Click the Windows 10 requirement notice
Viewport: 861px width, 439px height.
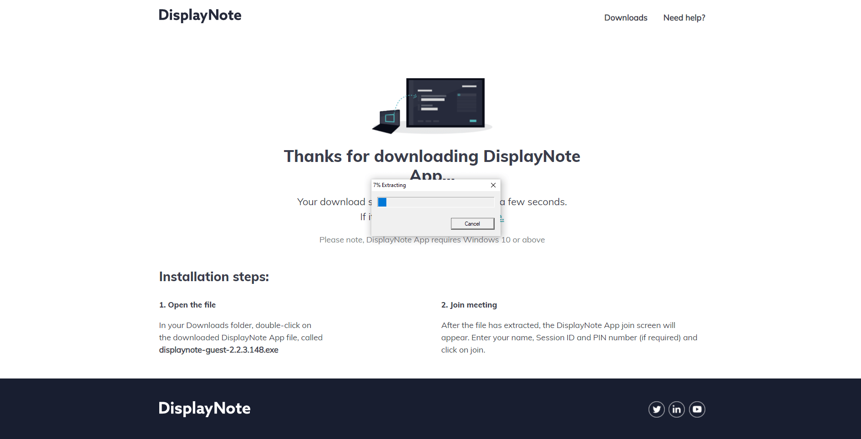coord(431,240)
